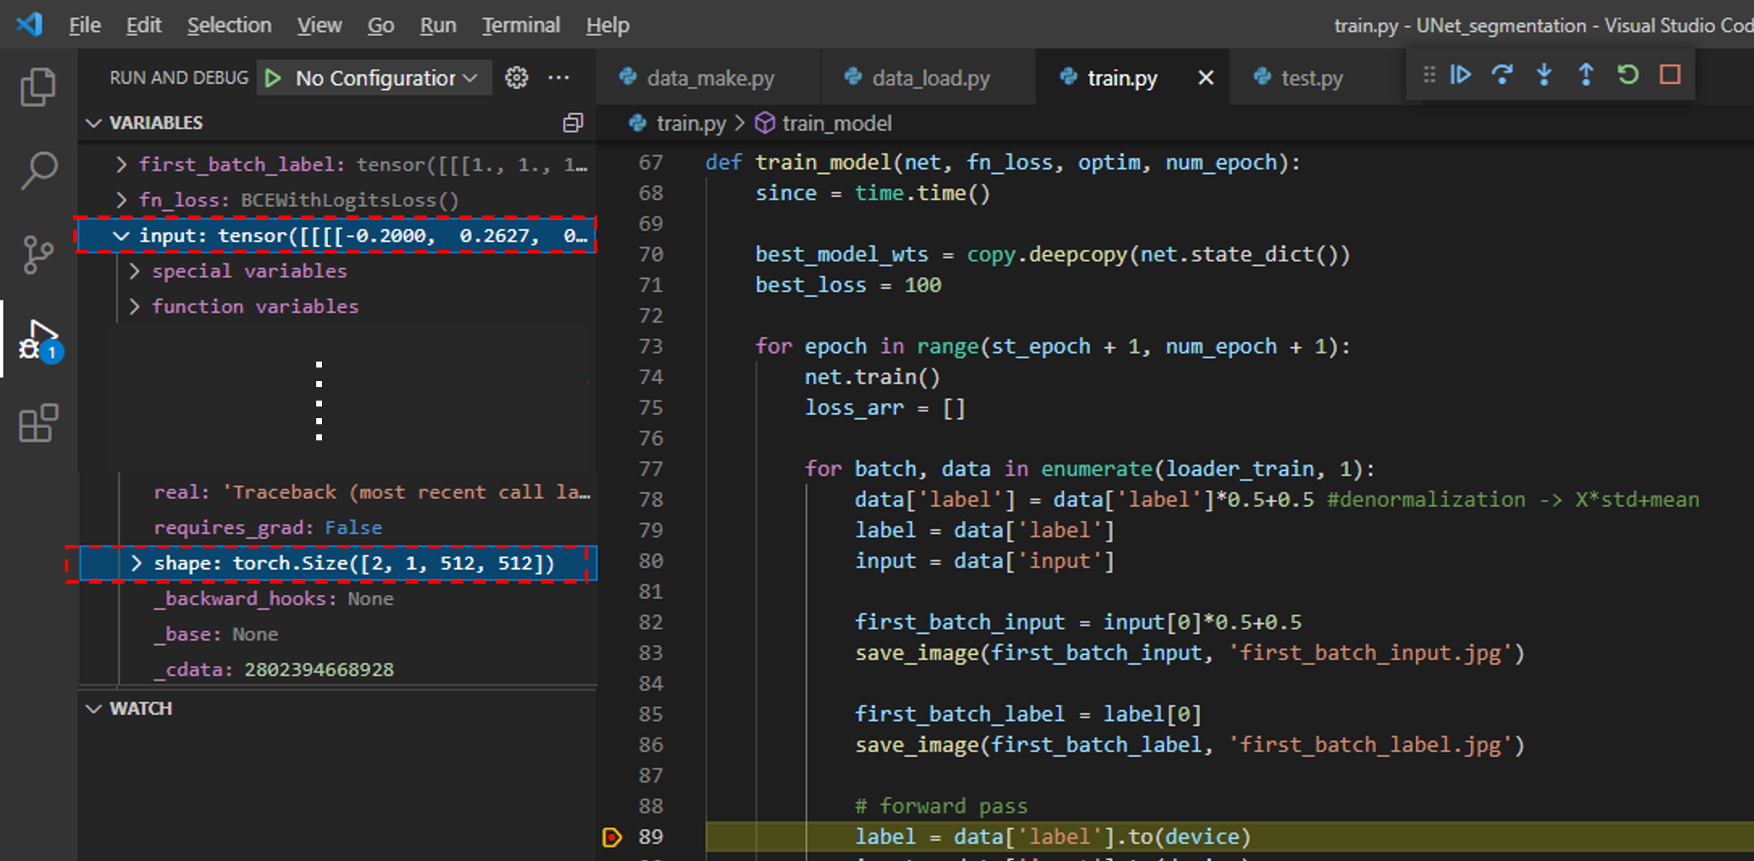Screen dimensions: 1754x861
Task: Restart the debugging session
Action: pyautogui.click(x=1628, y=75)
